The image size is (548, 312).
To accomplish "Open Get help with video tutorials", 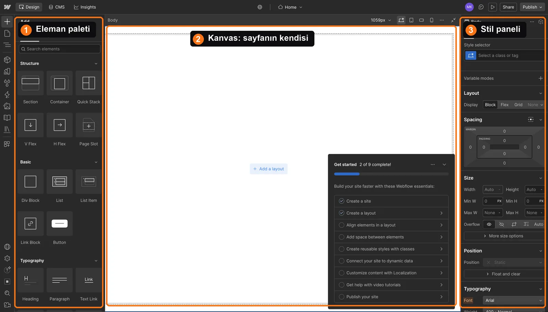I will pyautogui.click(x=391, y=285).
